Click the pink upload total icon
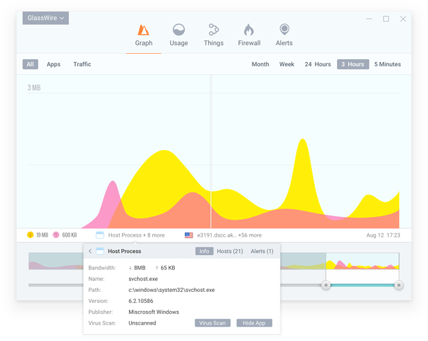Image resolution: width=428 pixels, height=341 pixels. [x=55, y=235]
